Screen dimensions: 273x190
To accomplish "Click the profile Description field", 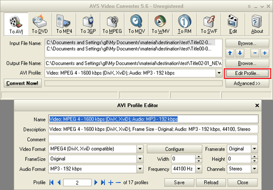I will coord(153,129).
